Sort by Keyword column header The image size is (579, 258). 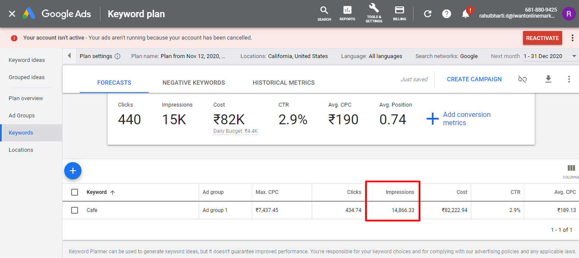click(101, 192)
